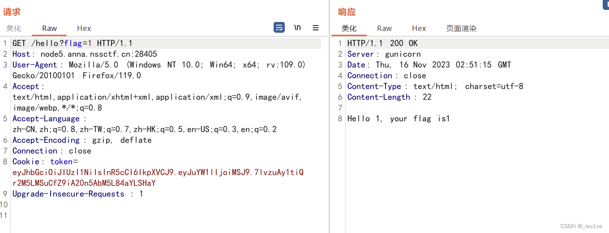Click the 请求 panel title
The width and height of the screenshot is (609, 233).
pyautogui.click(x=12, y=12)
